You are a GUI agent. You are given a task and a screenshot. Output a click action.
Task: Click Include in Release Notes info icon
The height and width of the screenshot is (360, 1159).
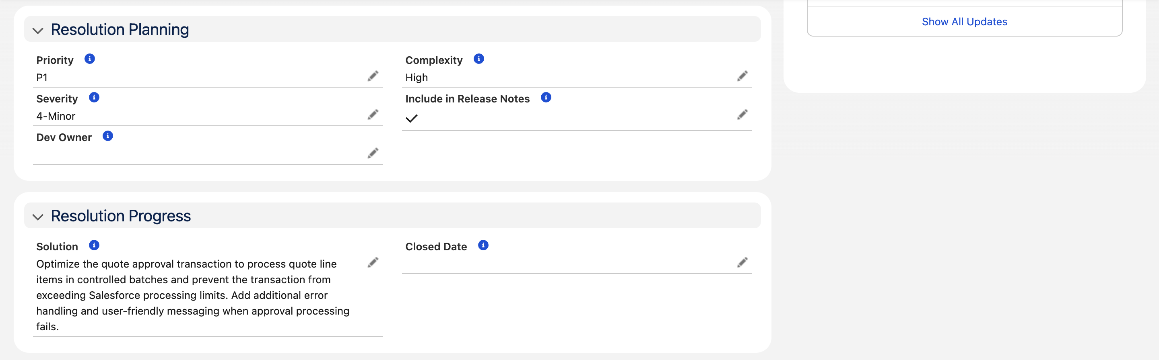[x=546, y=98]
